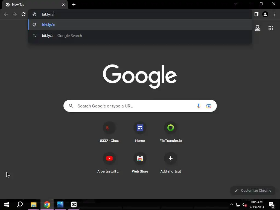Click the Customize Chrome button

253,190
